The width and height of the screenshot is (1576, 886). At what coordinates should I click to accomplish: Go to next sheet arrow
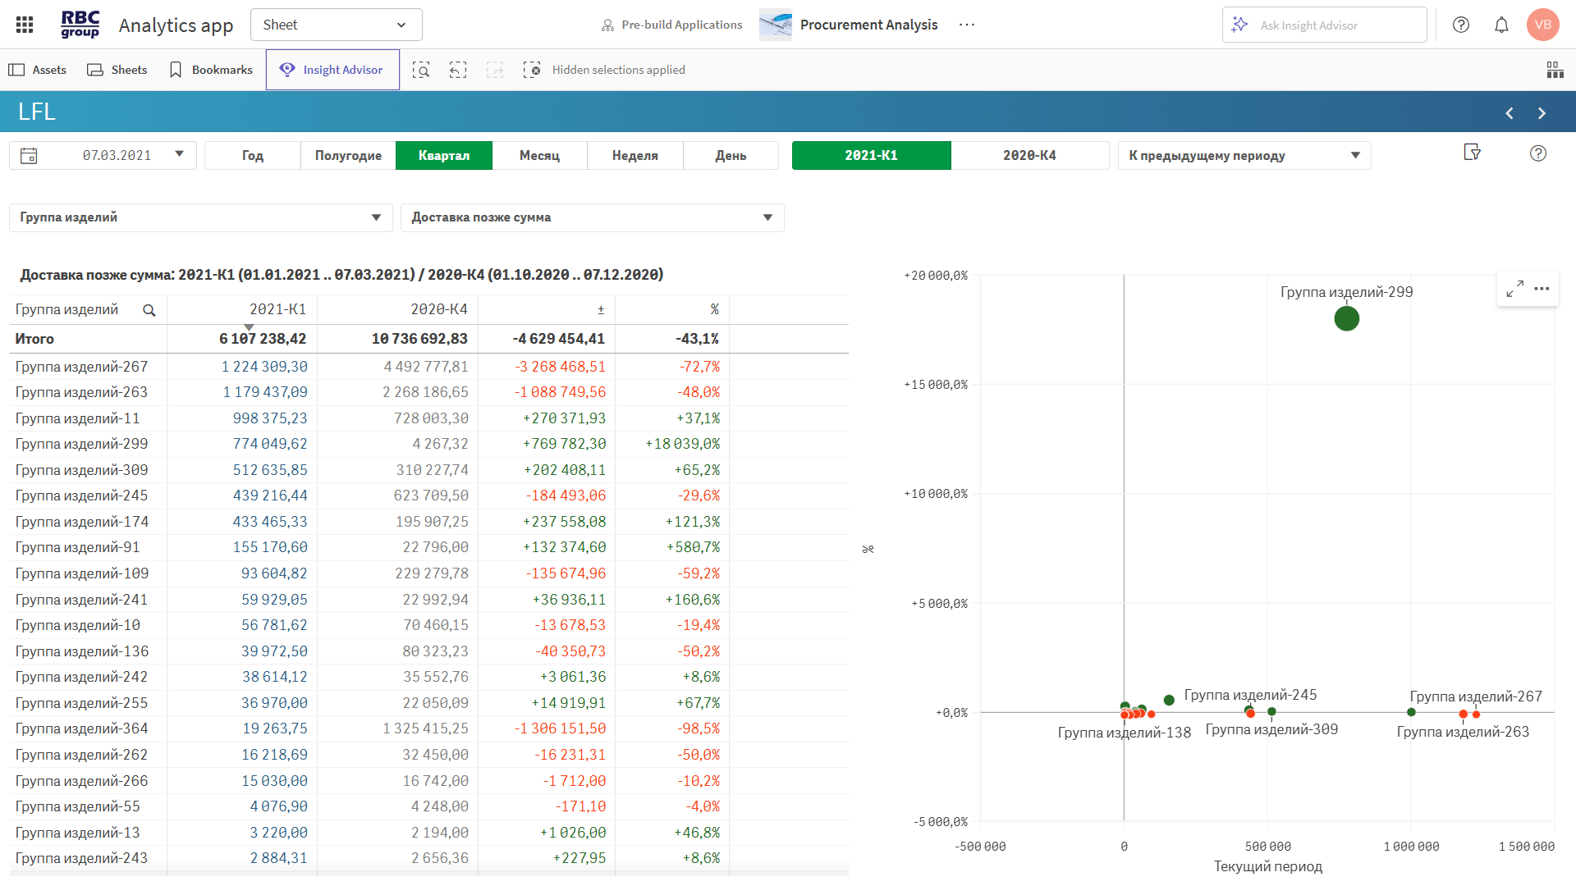(x=1542, y=113)
